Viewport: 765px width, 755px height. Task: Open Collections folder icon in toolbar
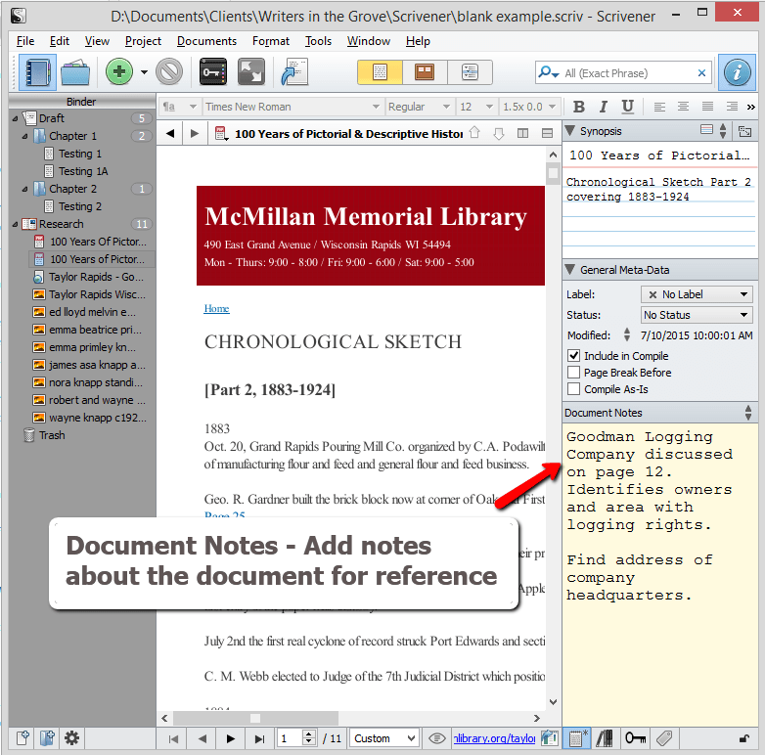coord(75,72)
